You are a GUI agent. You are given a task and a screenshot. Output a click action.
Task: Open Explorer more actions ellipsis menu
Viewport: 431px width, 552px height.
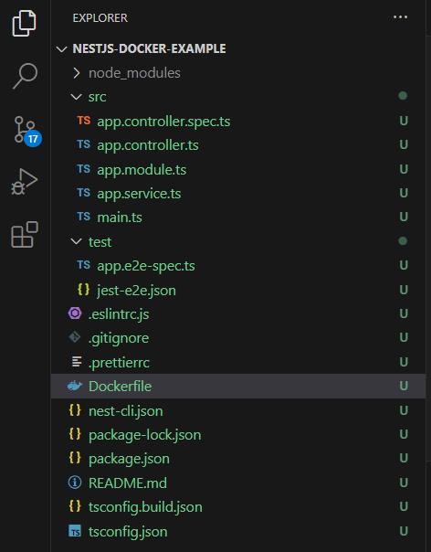coord(400,16)
